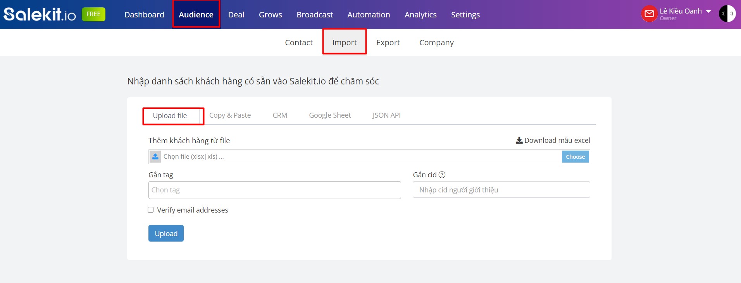Click the Thêm khách hàng từ file label

tap(189, 141)
